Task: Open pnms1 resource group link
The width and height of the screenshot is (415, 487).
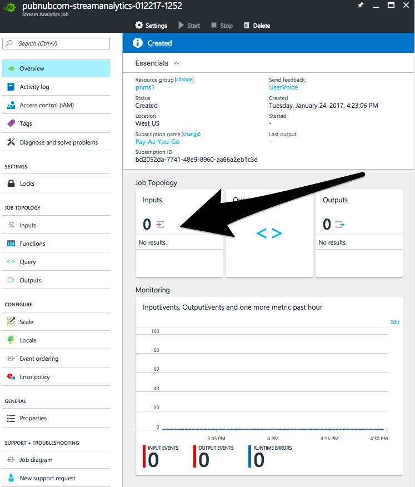Action: [144, 87]
